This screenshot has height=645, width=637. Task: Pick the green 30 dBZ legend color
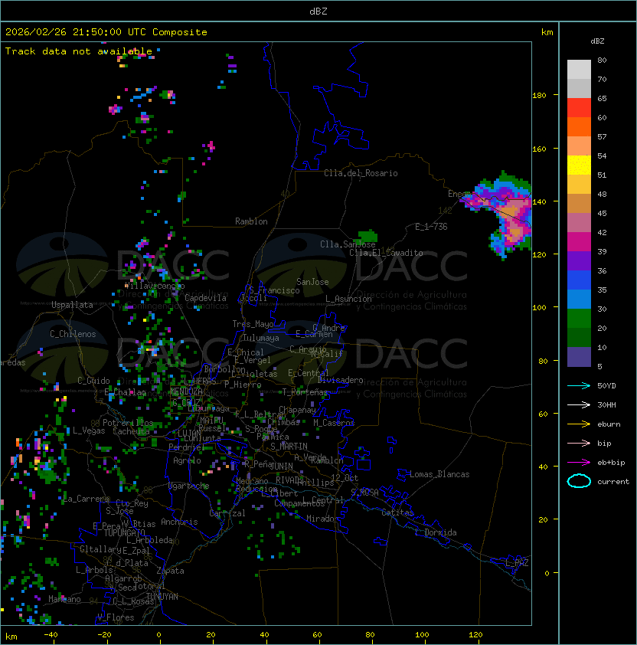(x=579, y=318)
